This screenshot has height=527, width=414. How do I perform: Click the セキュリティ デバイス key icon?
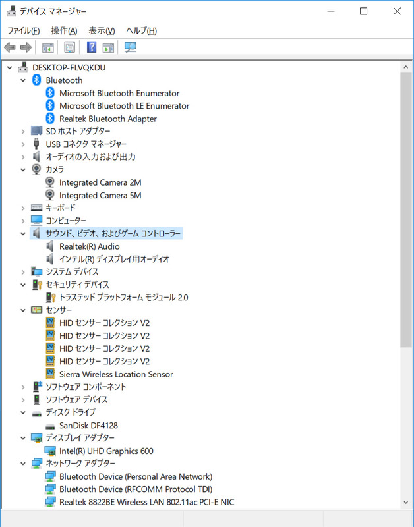37,285
